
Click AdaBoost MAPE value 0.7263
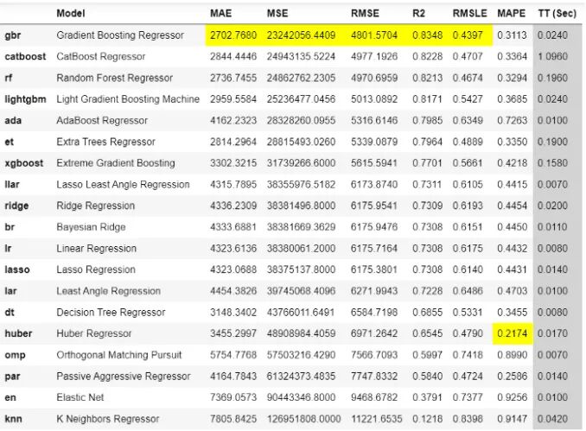[512, 120]
